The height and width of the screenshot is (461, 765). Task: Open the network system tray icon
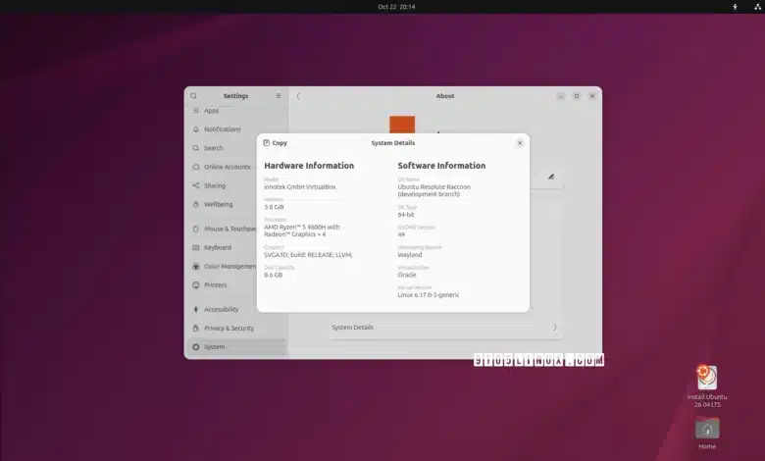point(757,7)
